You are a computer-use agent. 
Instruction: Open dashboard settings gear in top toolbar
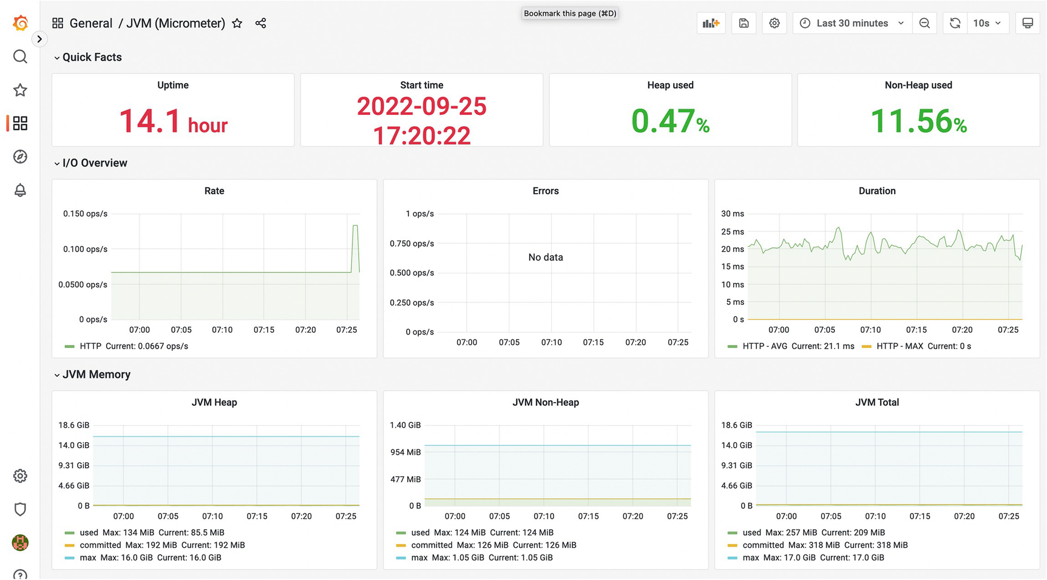click(774, 23)
